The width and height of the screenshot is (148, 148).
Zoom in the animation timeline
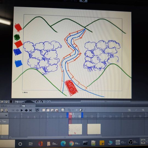[x=6, y=110]
